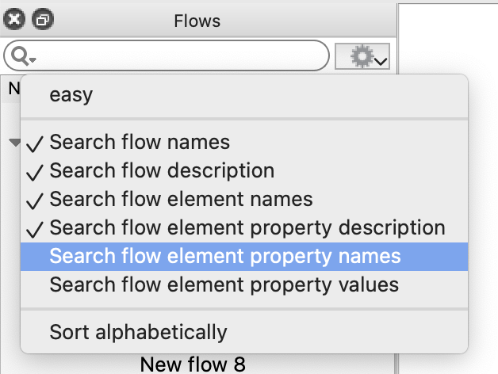Enable Search flow element property values

click(x=244, y=284)
